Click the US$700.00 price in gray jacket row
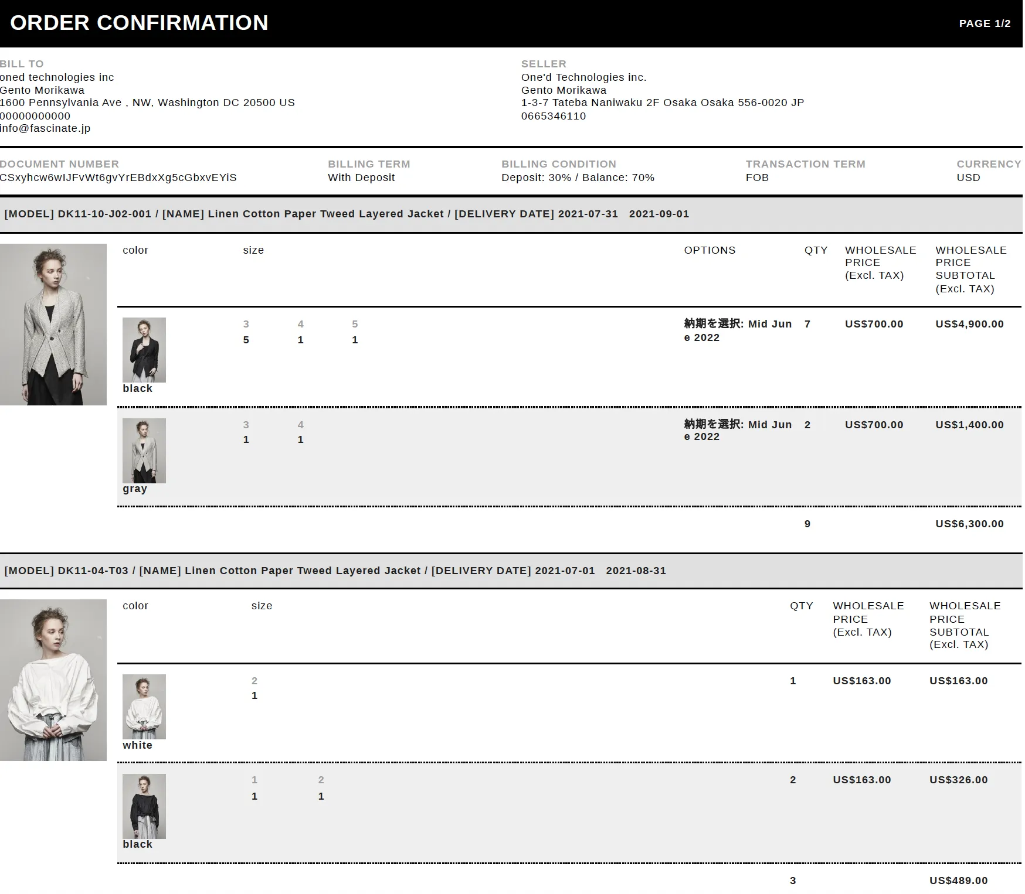The image size is (1025, 894). 874,425
